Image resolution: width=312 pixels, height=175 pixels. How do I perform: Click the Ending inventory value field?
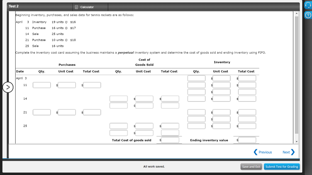tap(247, 140)
